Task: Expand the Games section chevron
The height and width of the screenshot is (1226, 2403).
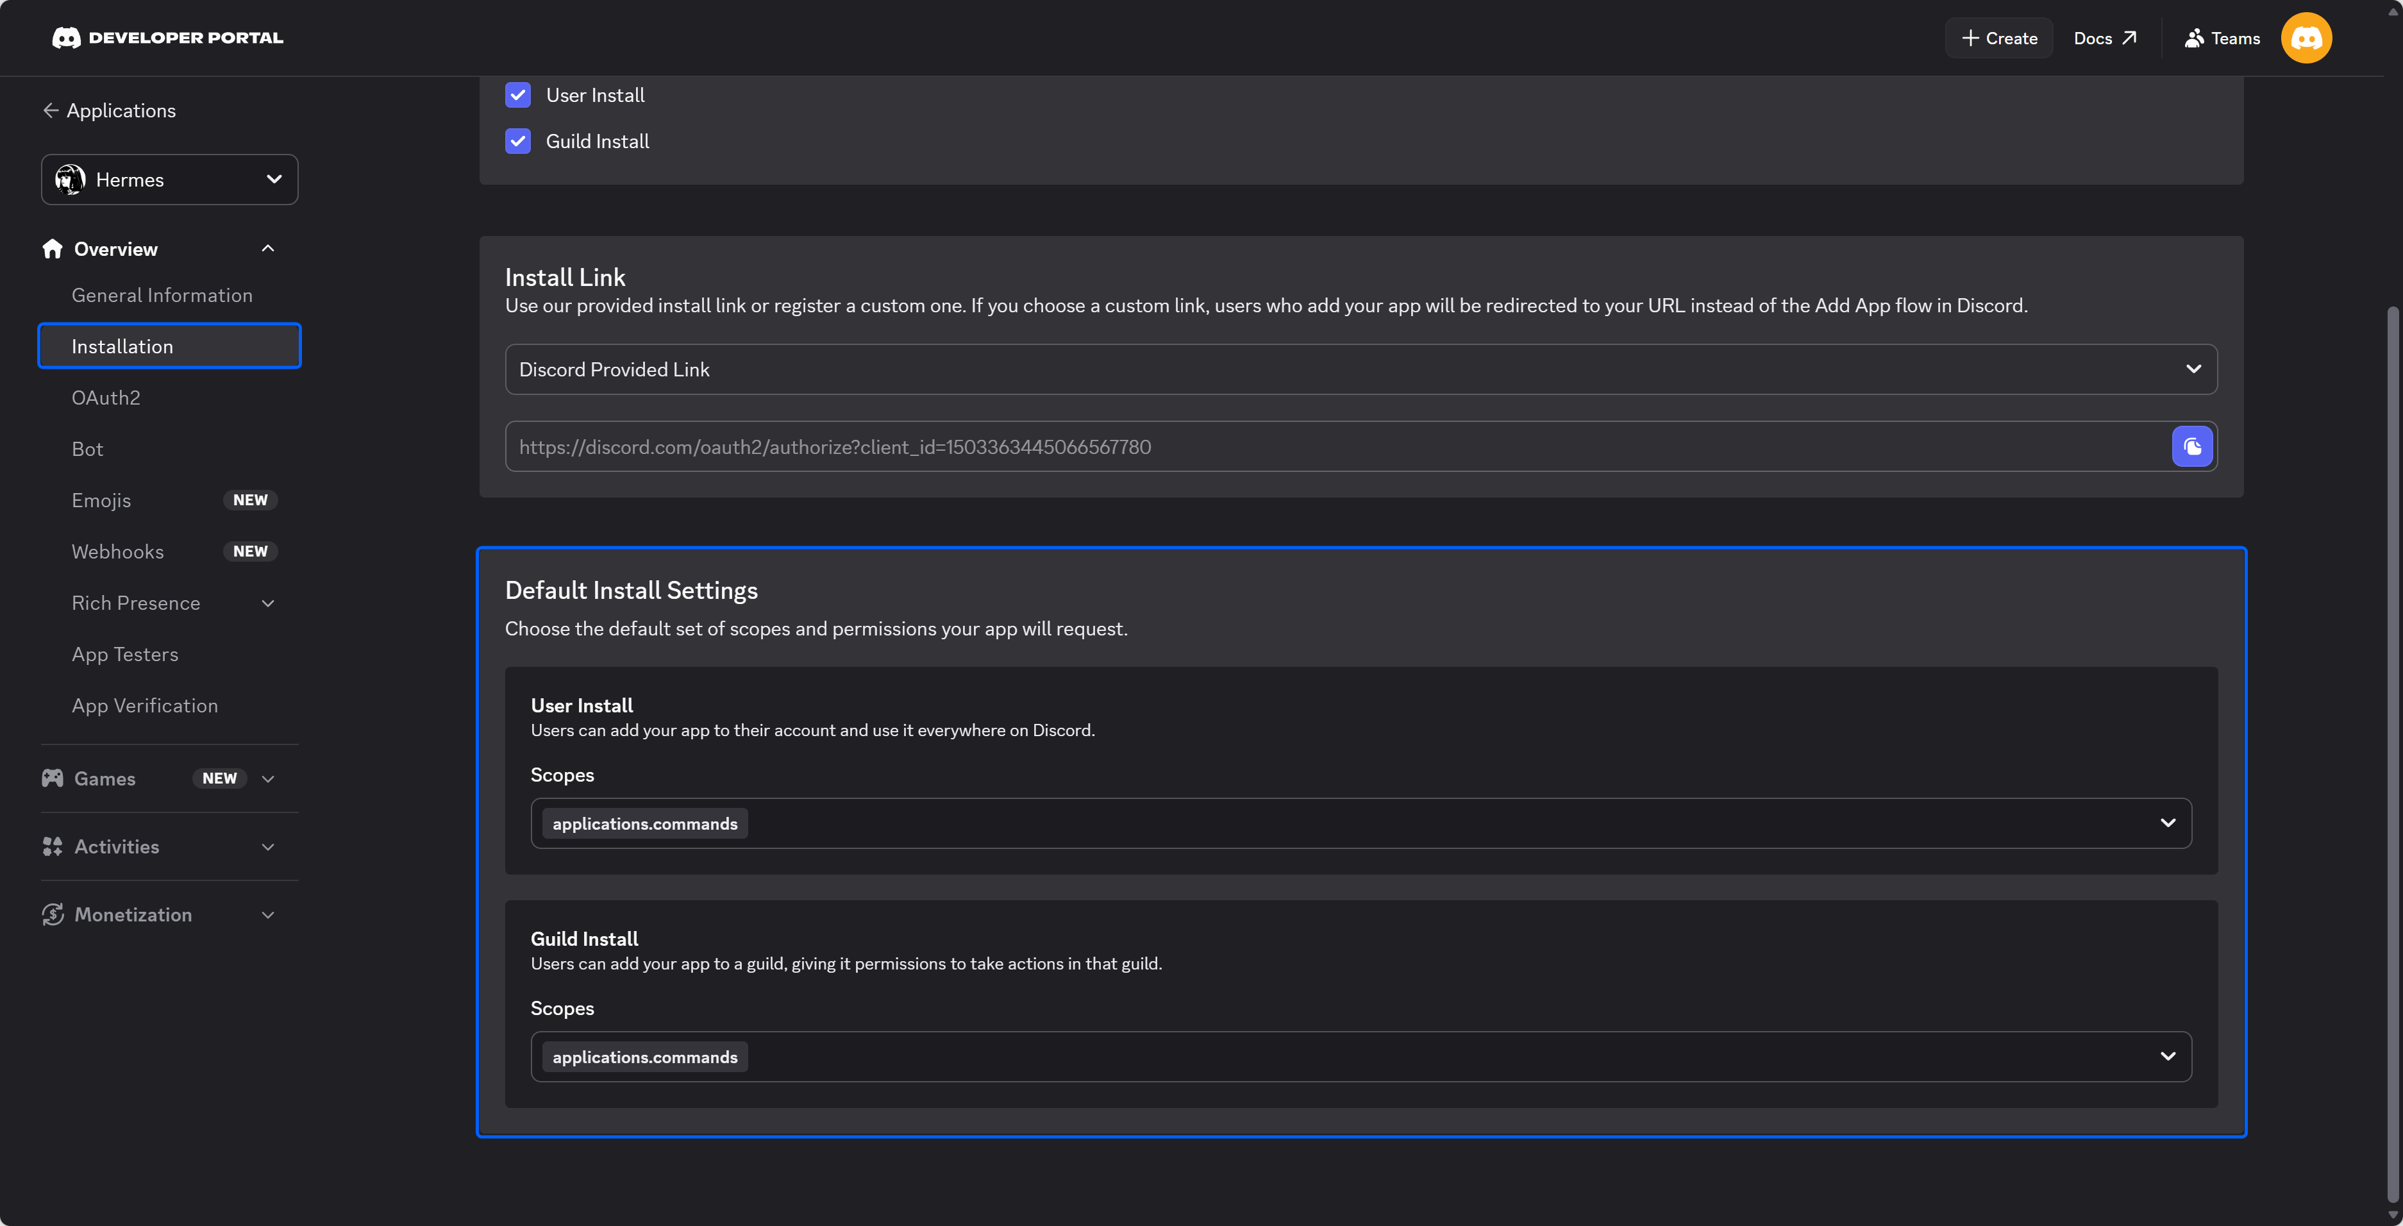Action: point(268,778)
